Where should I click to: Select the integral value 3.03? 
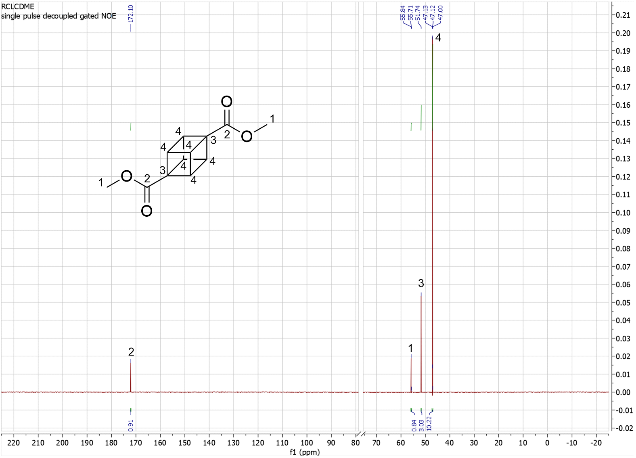click(421, 425)
